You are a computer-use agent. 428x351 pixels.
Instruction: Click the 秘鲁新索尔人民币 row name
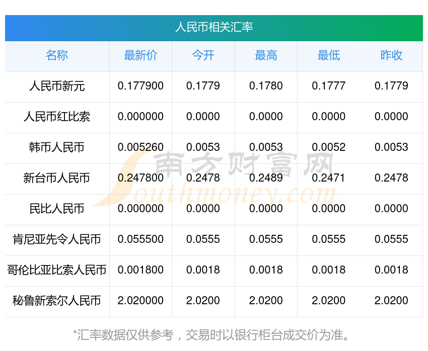tap(57, 301)
